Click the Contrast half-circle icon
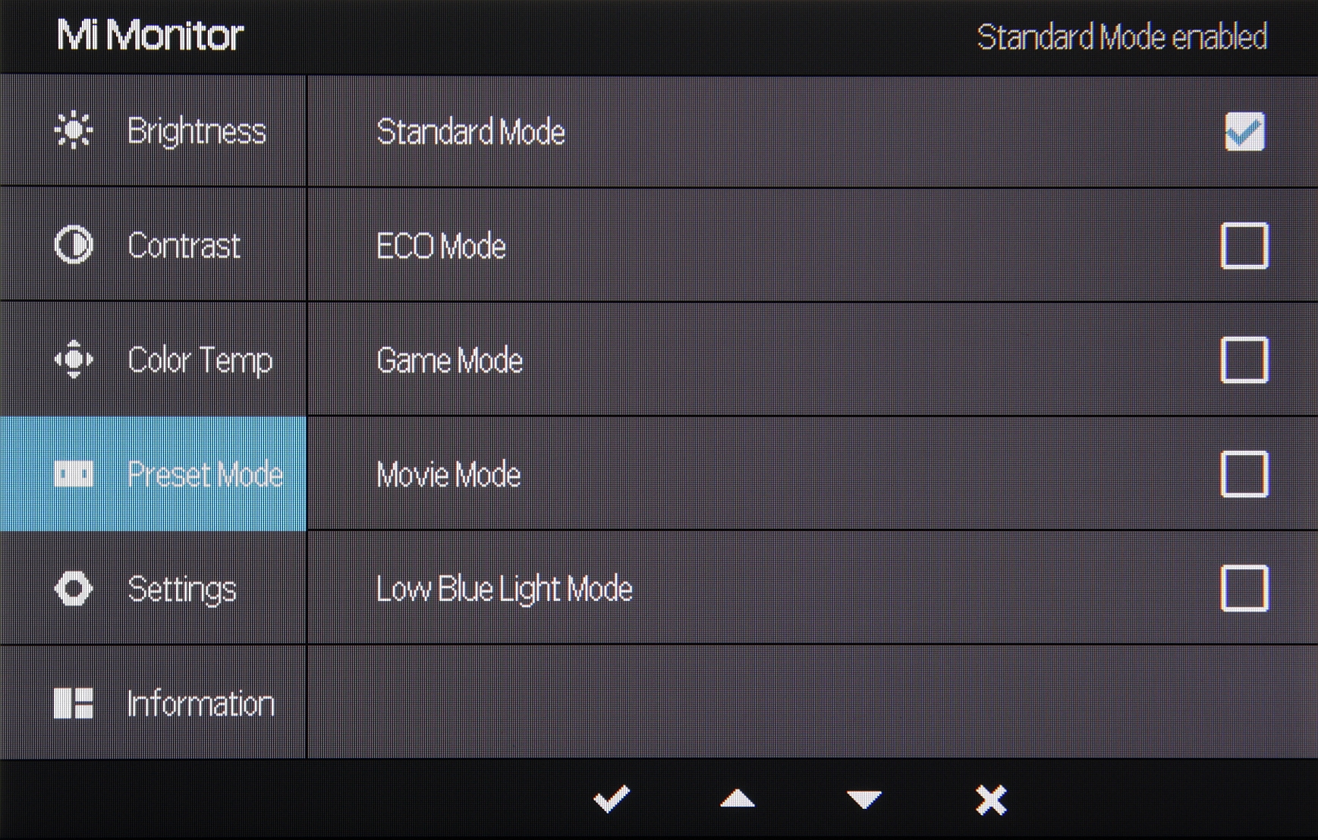 74,245
